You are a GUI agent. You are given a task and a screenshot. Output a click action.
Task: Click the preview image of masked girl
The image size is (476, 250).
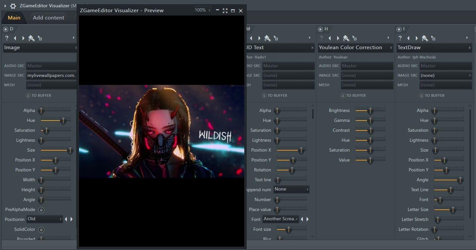[x=162, y=131]
